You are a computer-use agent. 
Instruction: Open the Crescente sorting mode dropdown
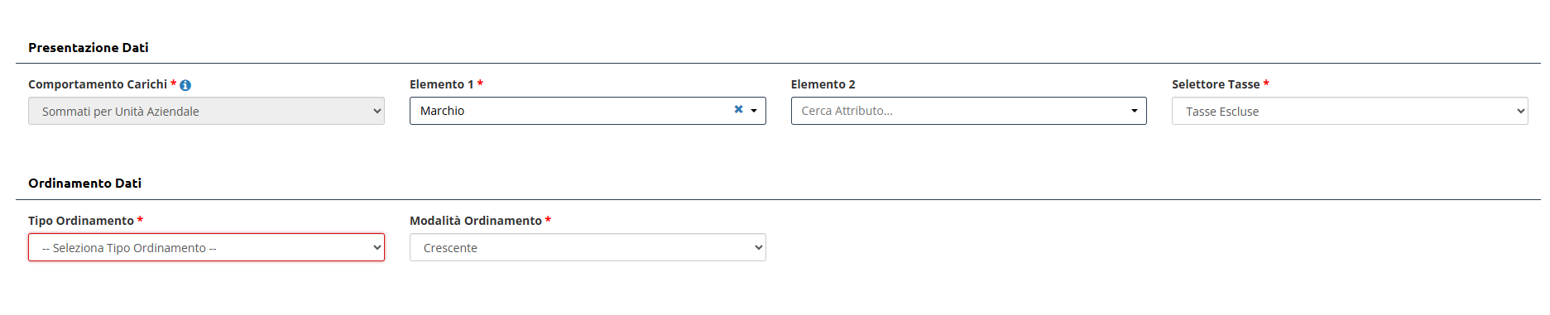[588, 247]
